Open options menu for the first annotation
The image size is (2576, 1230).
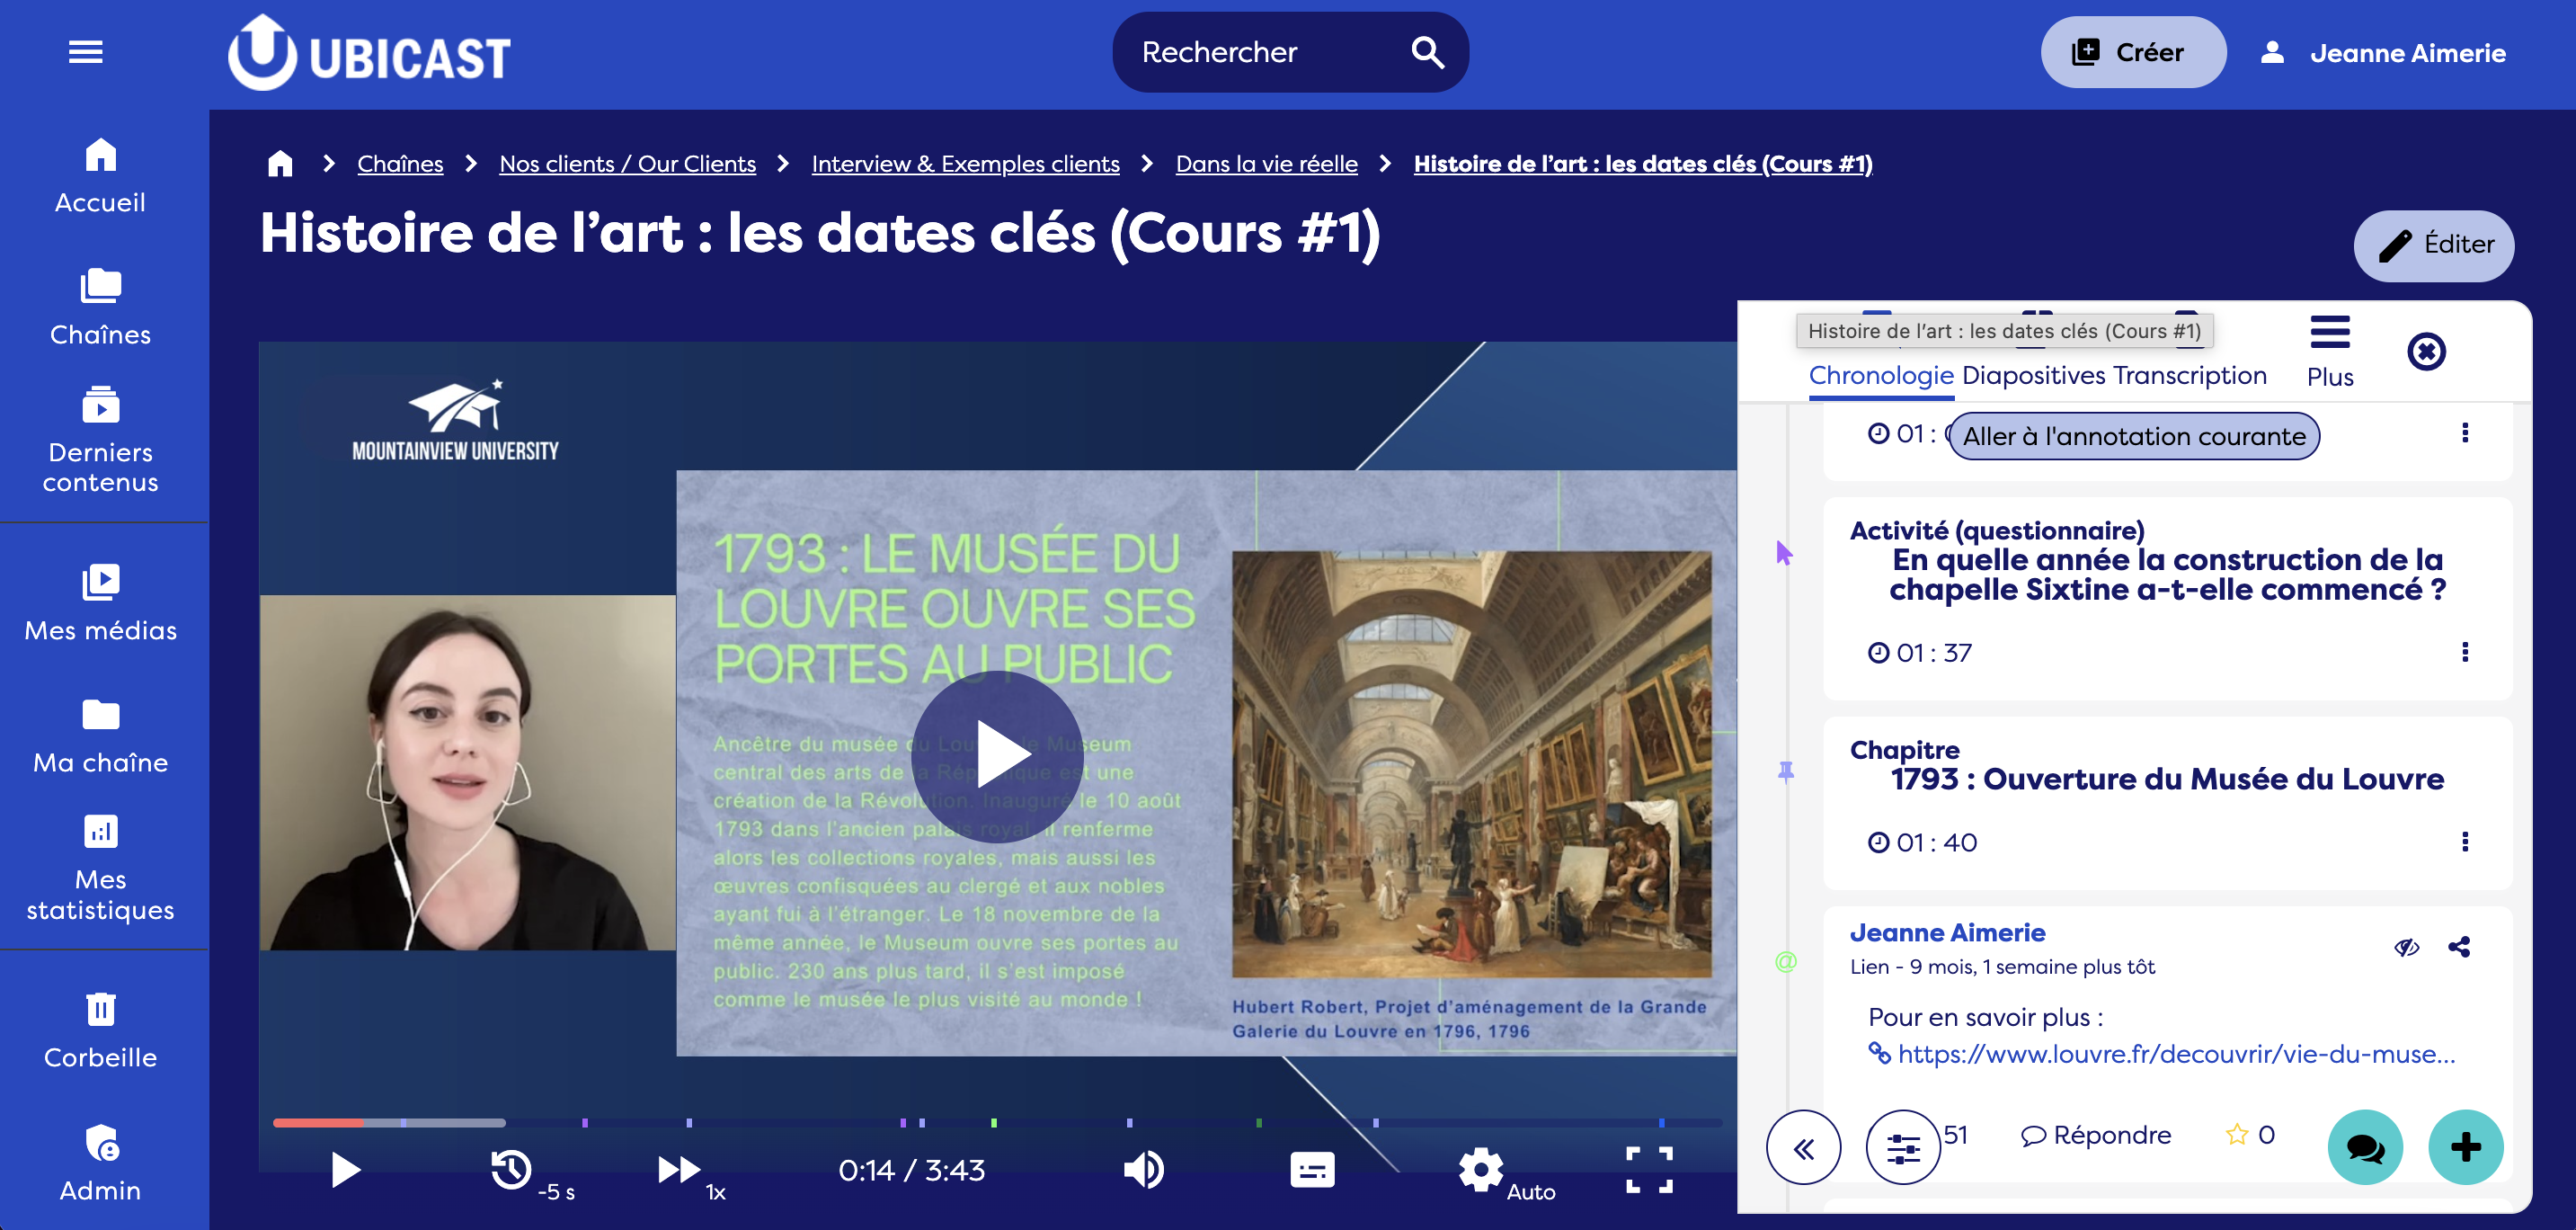coord(2465,433)
